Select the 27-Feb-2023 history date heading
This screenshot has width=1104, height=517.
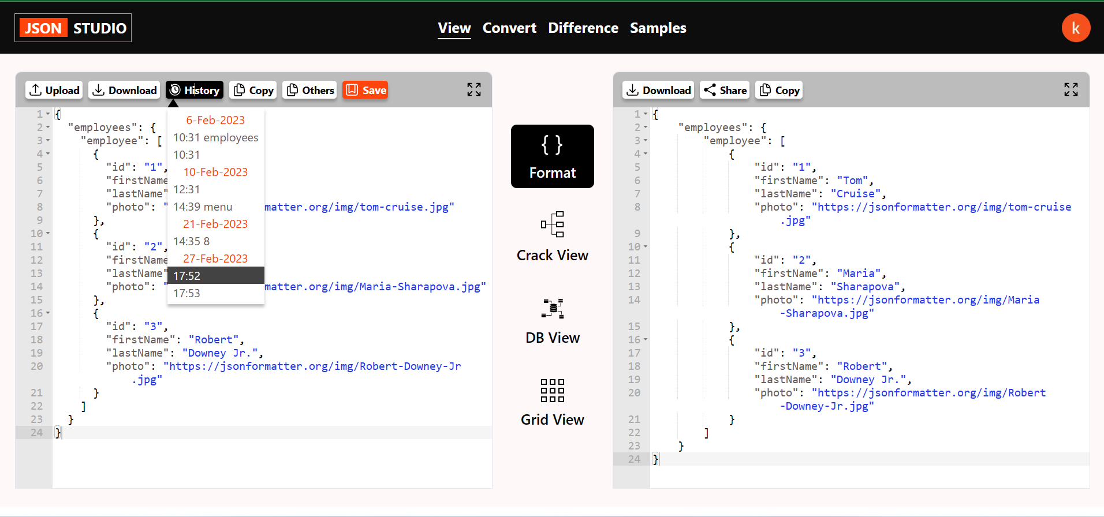(x=215, y=258)
